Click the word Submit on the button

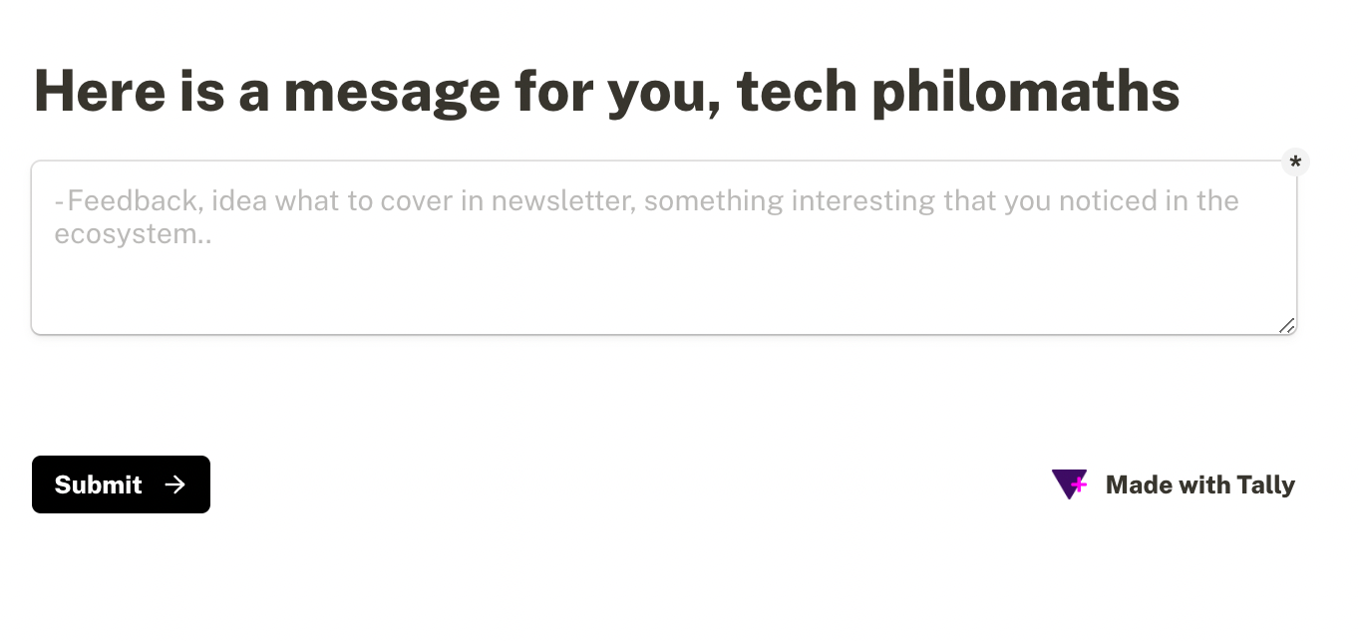tap(98, 484)
